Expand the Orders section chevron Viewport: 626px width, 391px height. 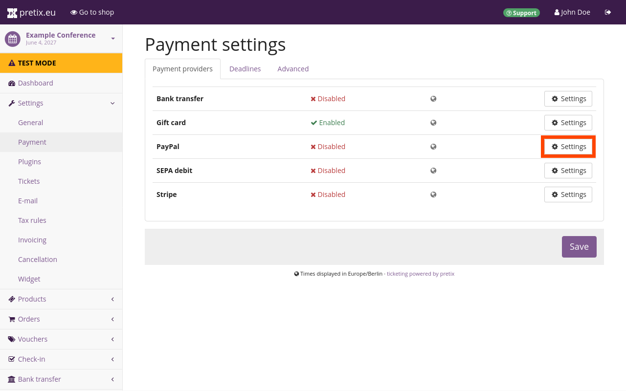point(112,319)
